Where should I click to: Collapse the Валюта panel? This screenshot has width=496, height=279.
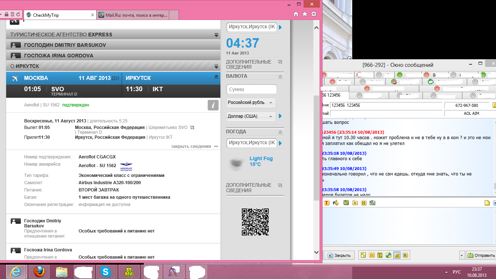[x=280, y=76]
